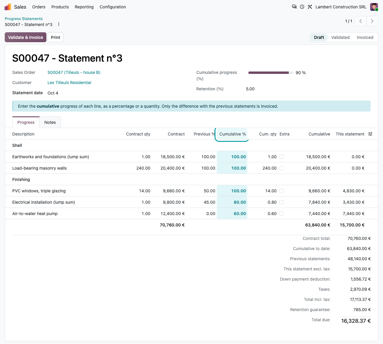383x344 pixels.
Task: Click the Statement date field Oct 4
Action: (53, 93)
